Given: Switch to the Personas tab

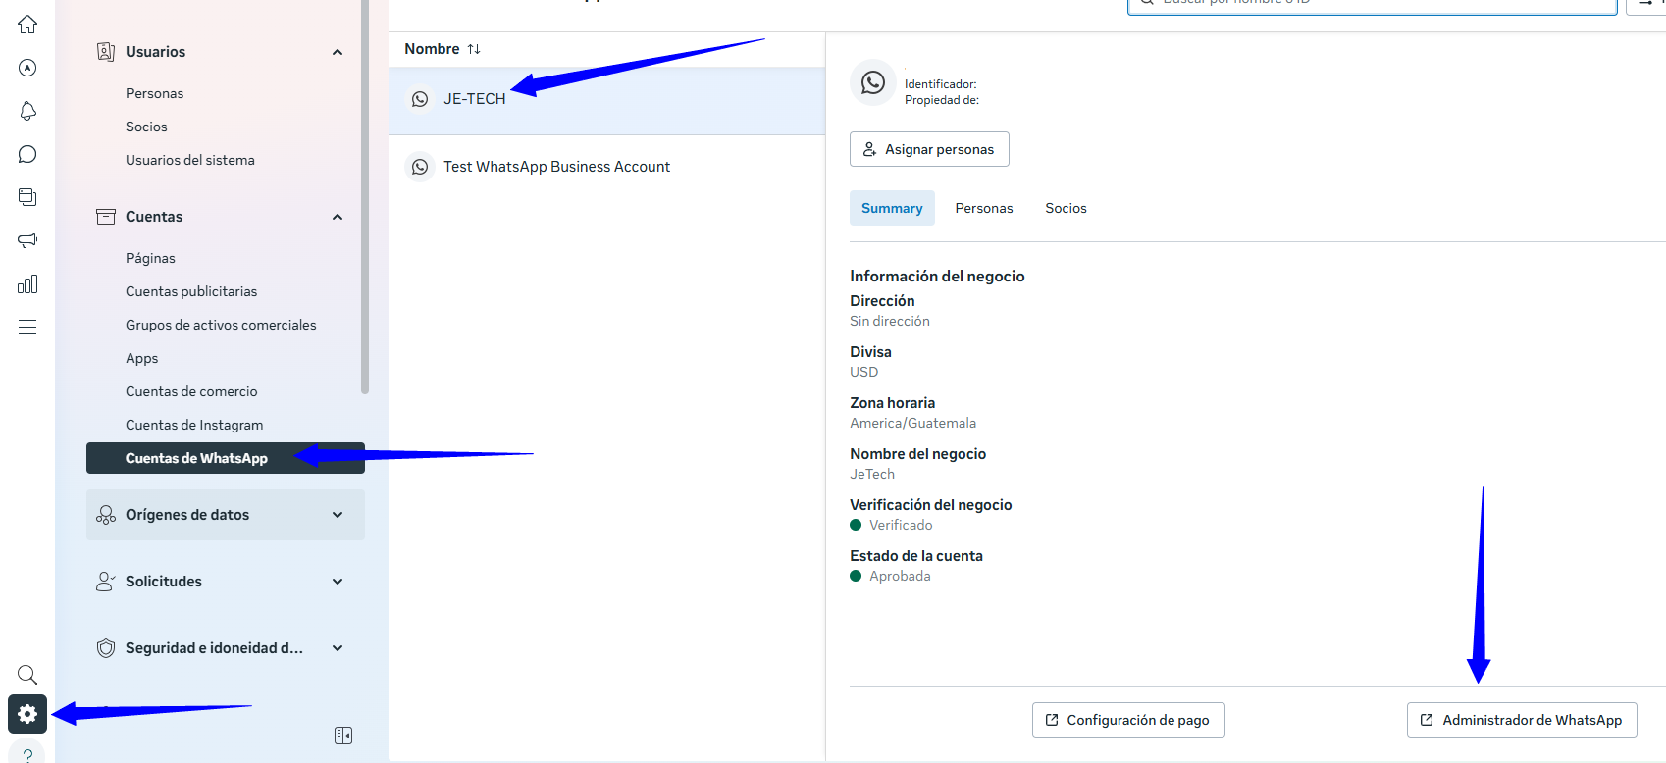Looking at the screenshot, I should (x=984, y=208).
